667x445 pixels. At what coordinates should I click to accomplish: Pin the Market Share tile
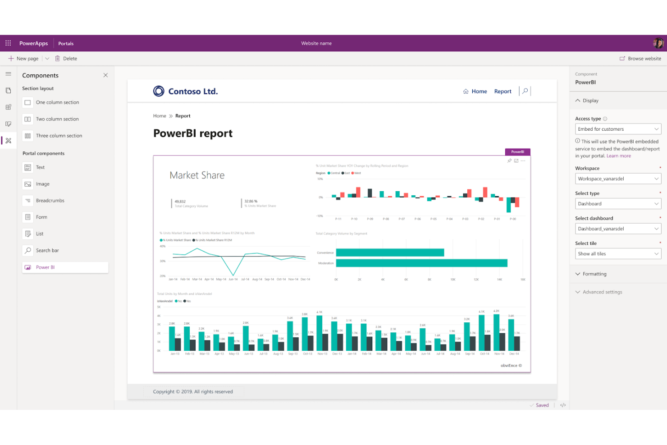pos(509,161)
